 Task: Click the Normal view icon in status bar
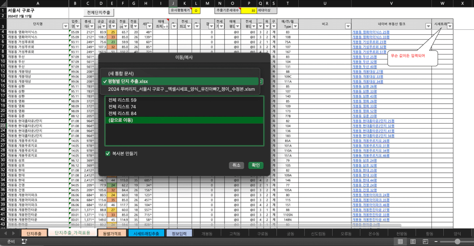(x=400, y=241)
